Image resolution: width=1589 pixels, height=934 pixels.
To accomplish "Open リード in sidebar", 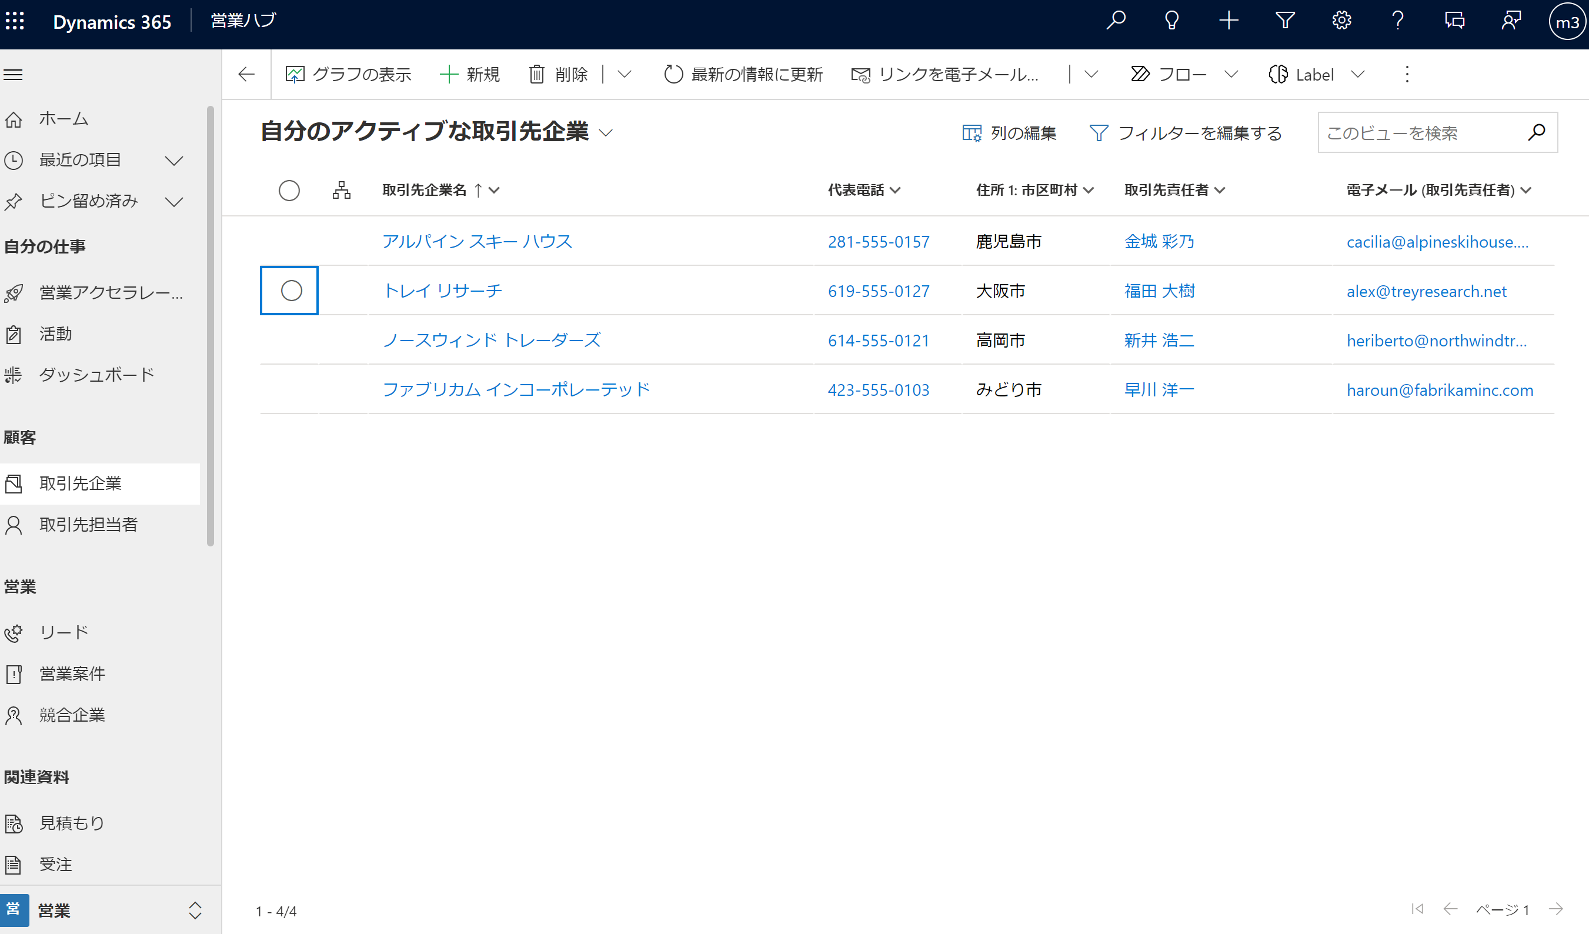I will pyautogui.click(x=99, y=632).
